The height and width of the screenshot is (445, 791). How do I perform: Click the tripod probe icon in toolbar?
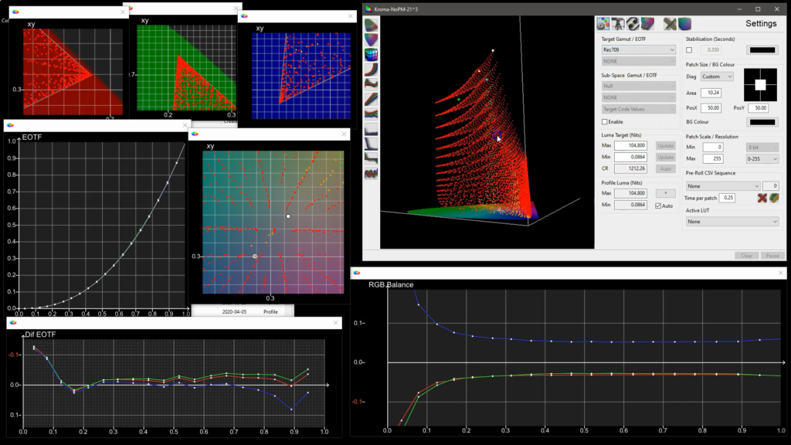(618, 24)
